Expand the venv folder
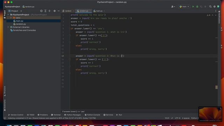This screenshot has width=224, height=126. coord(11,18)
